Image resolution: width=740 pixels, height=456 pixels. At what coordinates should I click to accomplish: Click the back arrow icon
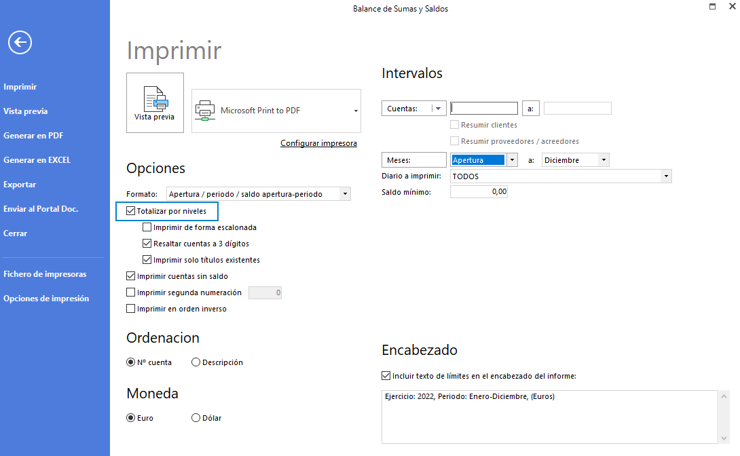point(20,43)
